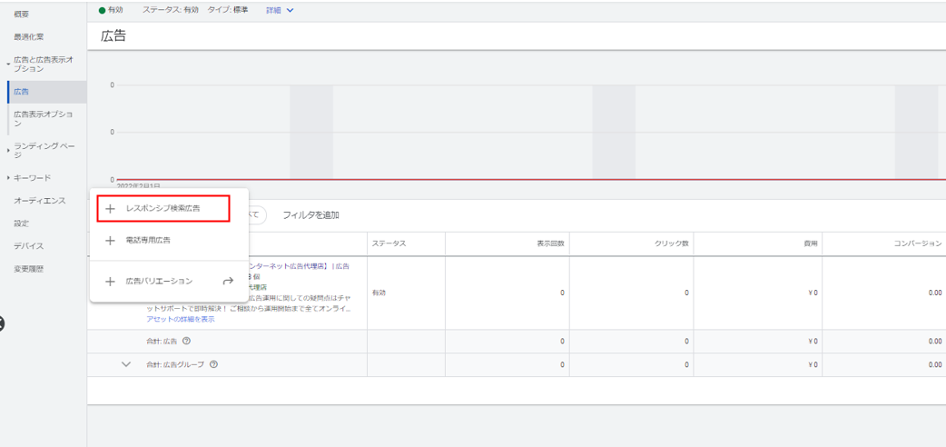
Task: Sort by the 費用 column header
Action: coord(812,244)
